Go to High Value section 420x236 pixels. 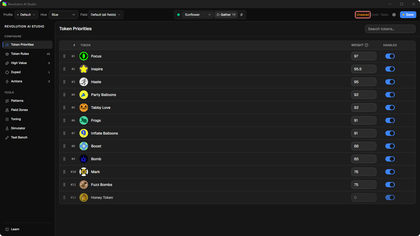[x=28, y=63]
